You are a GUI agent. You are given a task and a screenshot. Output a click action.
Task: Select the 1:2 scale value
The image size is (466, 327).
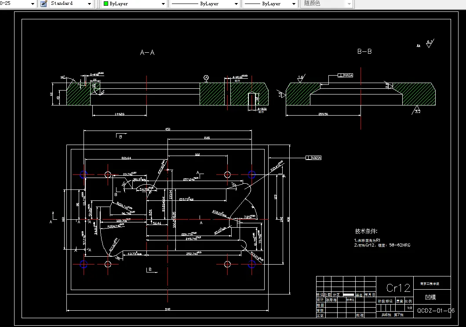410,308
